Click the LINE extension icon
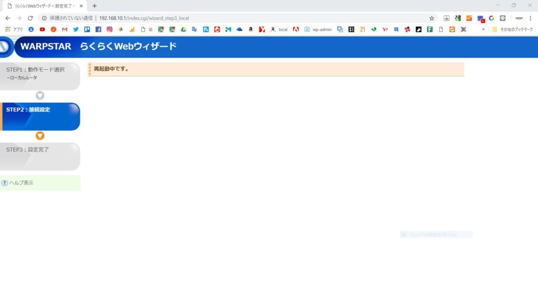 (x=503, y=18)
